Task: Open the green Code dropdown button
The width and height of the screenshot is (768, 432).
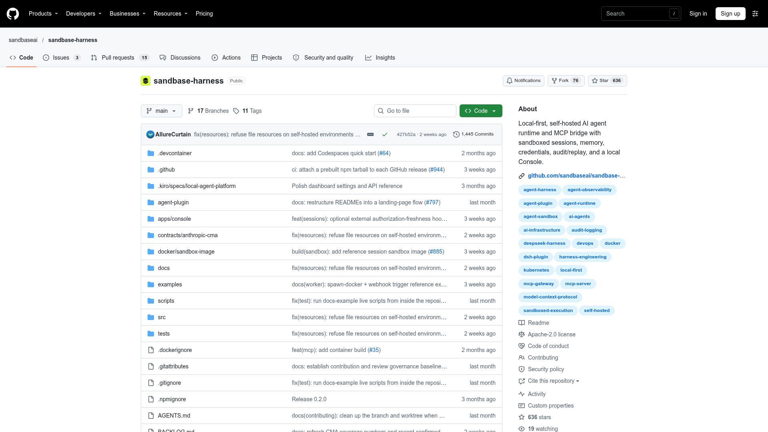Action: pyautogui.click(x=481, y=111)
